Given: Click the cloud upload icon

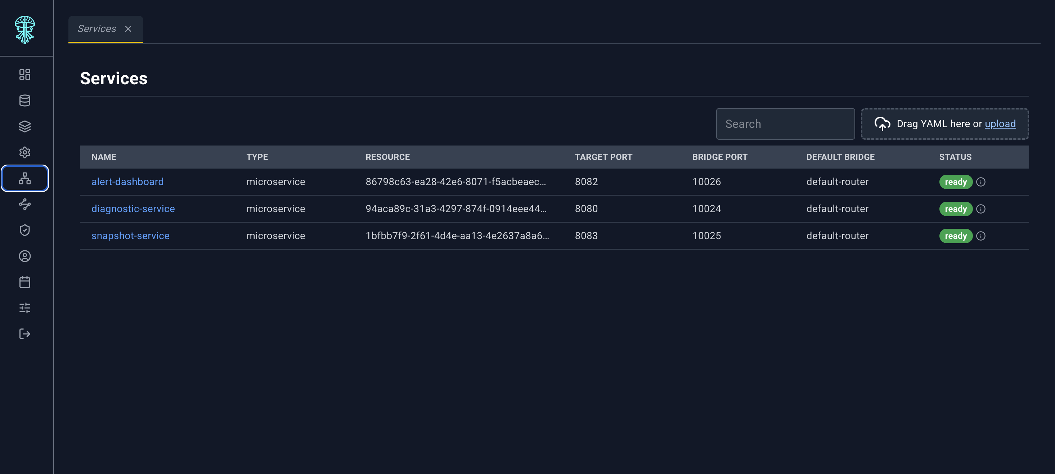Looking at the screenshot, I should [x=882, y=124].
